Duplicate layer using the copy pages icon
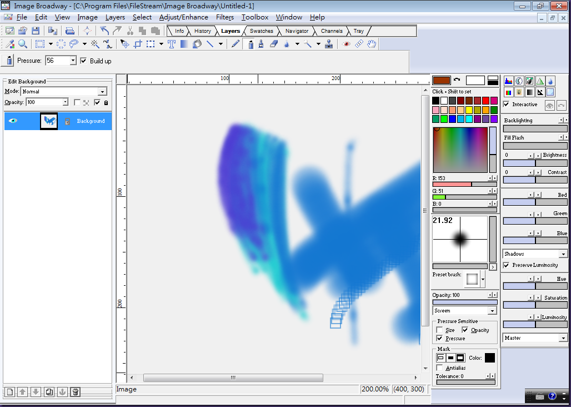The image size is (571, 407). [49, 392]
